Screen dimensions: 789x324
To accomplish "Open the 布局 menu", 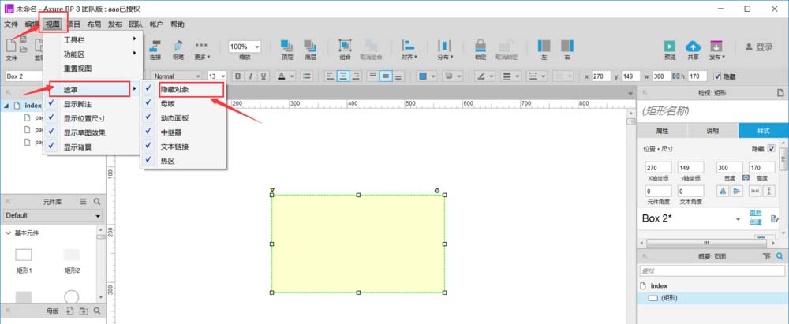I will click(94, 24).
